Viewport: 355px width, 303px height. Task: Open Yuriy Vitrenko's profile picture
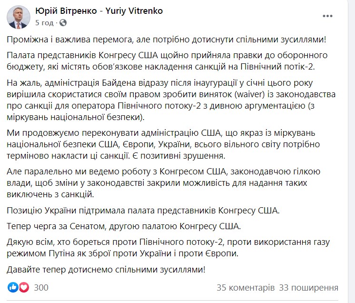coord(19,17)
